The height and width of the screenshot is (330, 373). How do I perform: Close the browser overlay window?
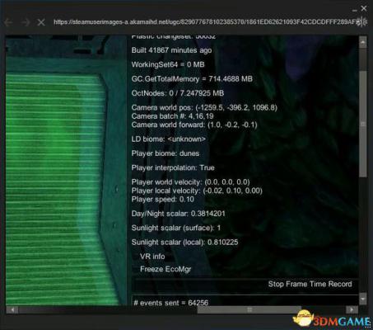tap(364, 9)
